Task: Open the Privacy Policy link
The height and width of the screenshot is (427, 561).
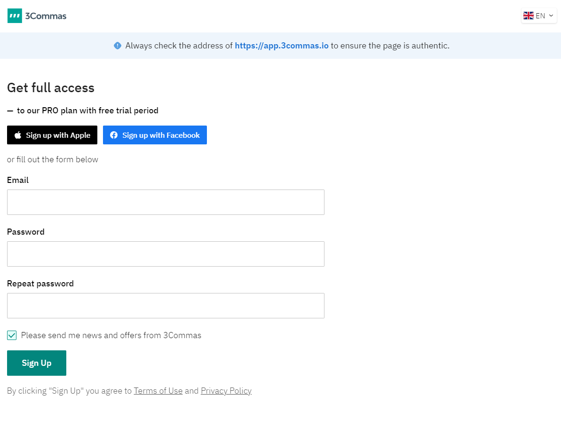Action: pyautogui.click(x=226, y=391)
